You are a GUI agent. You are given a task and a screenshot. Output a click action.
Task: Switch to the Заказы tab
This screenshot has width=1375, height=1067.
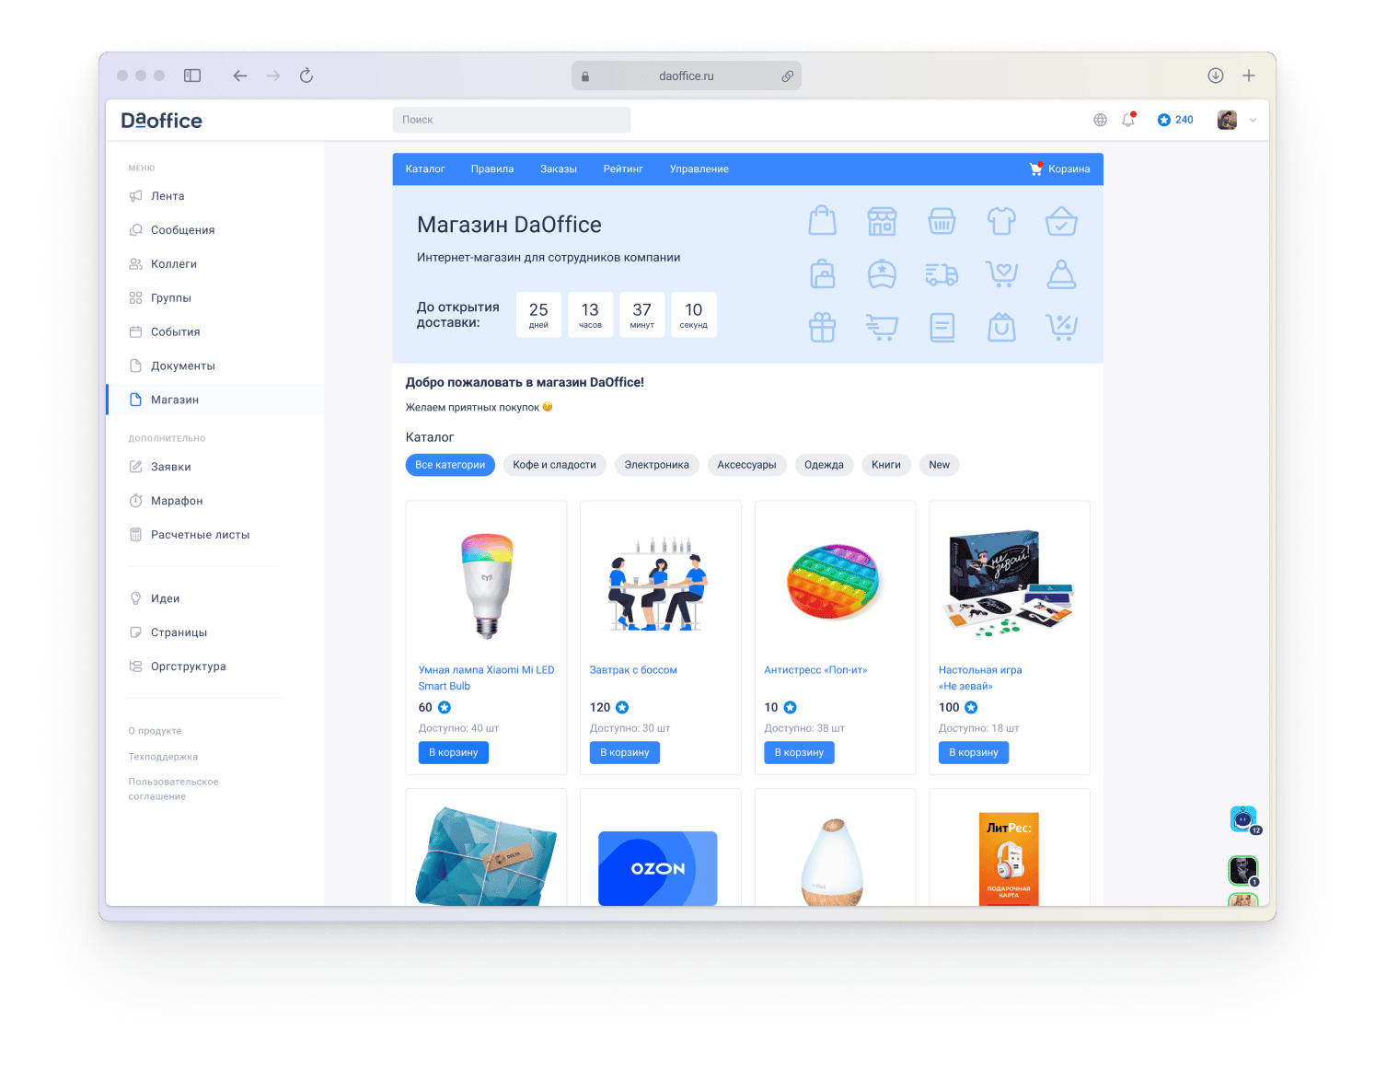pyautogui.click(x=558, y=169)
